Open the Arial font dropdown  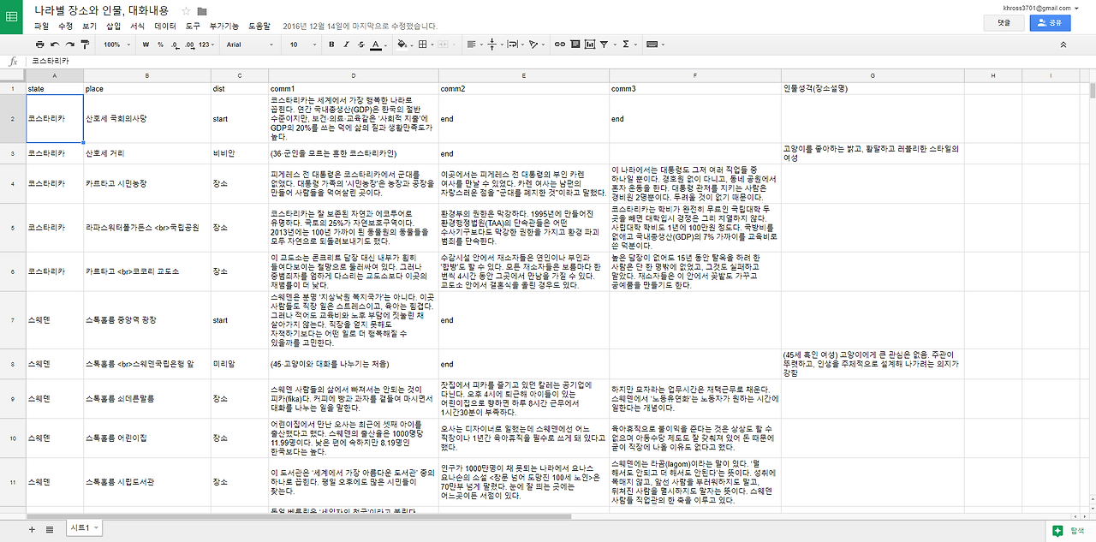pyautogui.click(x=249, y=44)
